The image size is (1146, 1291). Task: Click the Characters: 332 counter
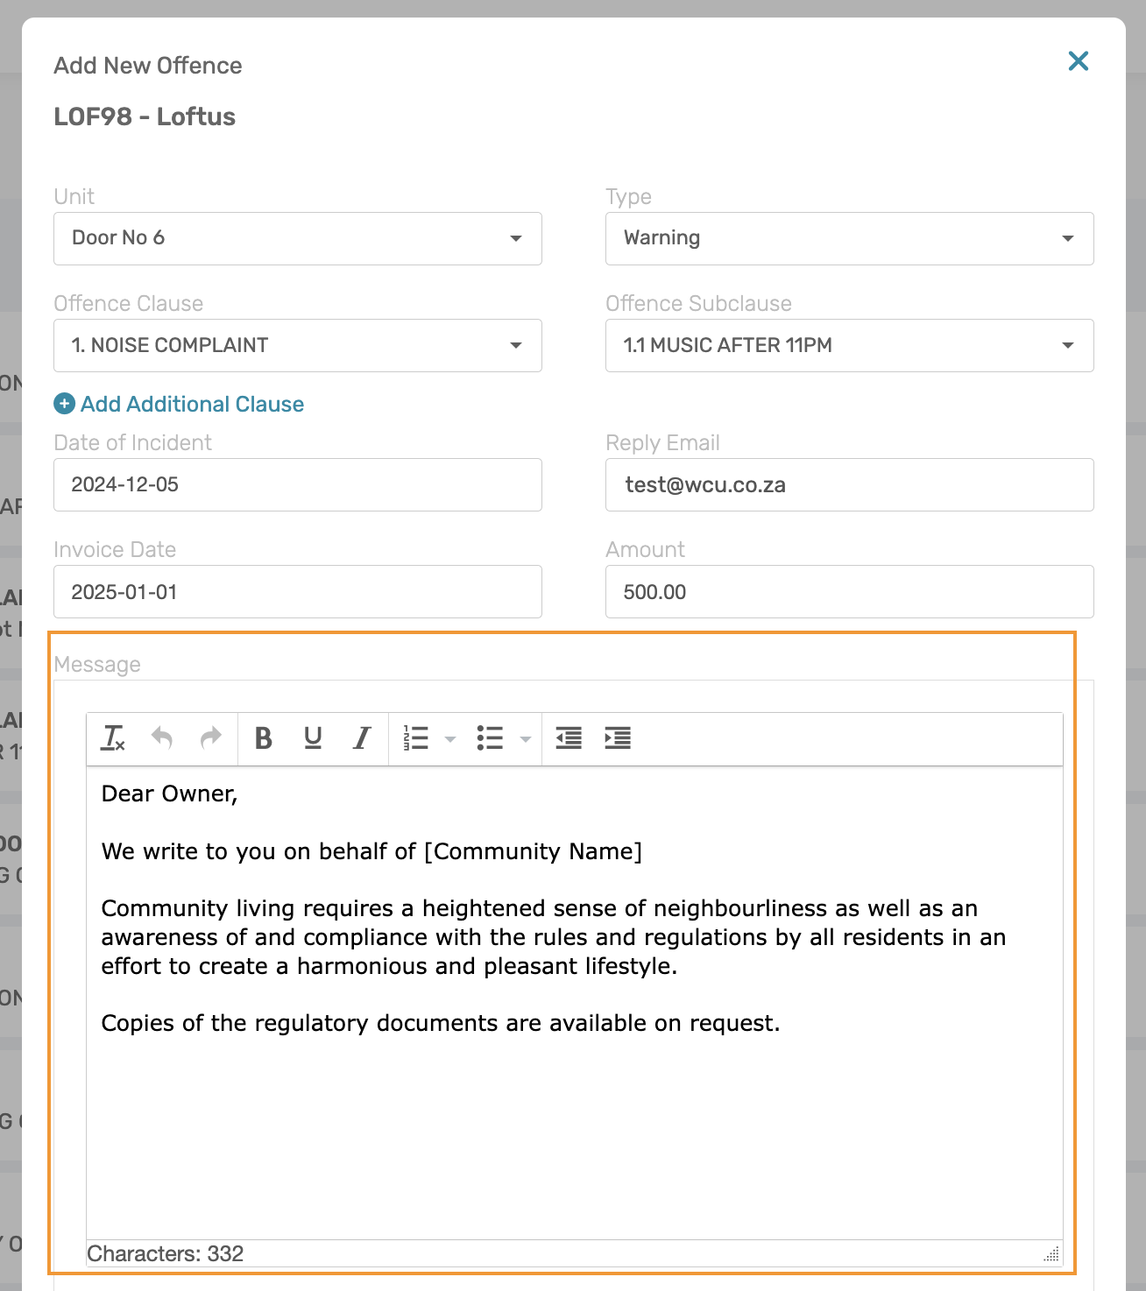(x=166, y=1253)
